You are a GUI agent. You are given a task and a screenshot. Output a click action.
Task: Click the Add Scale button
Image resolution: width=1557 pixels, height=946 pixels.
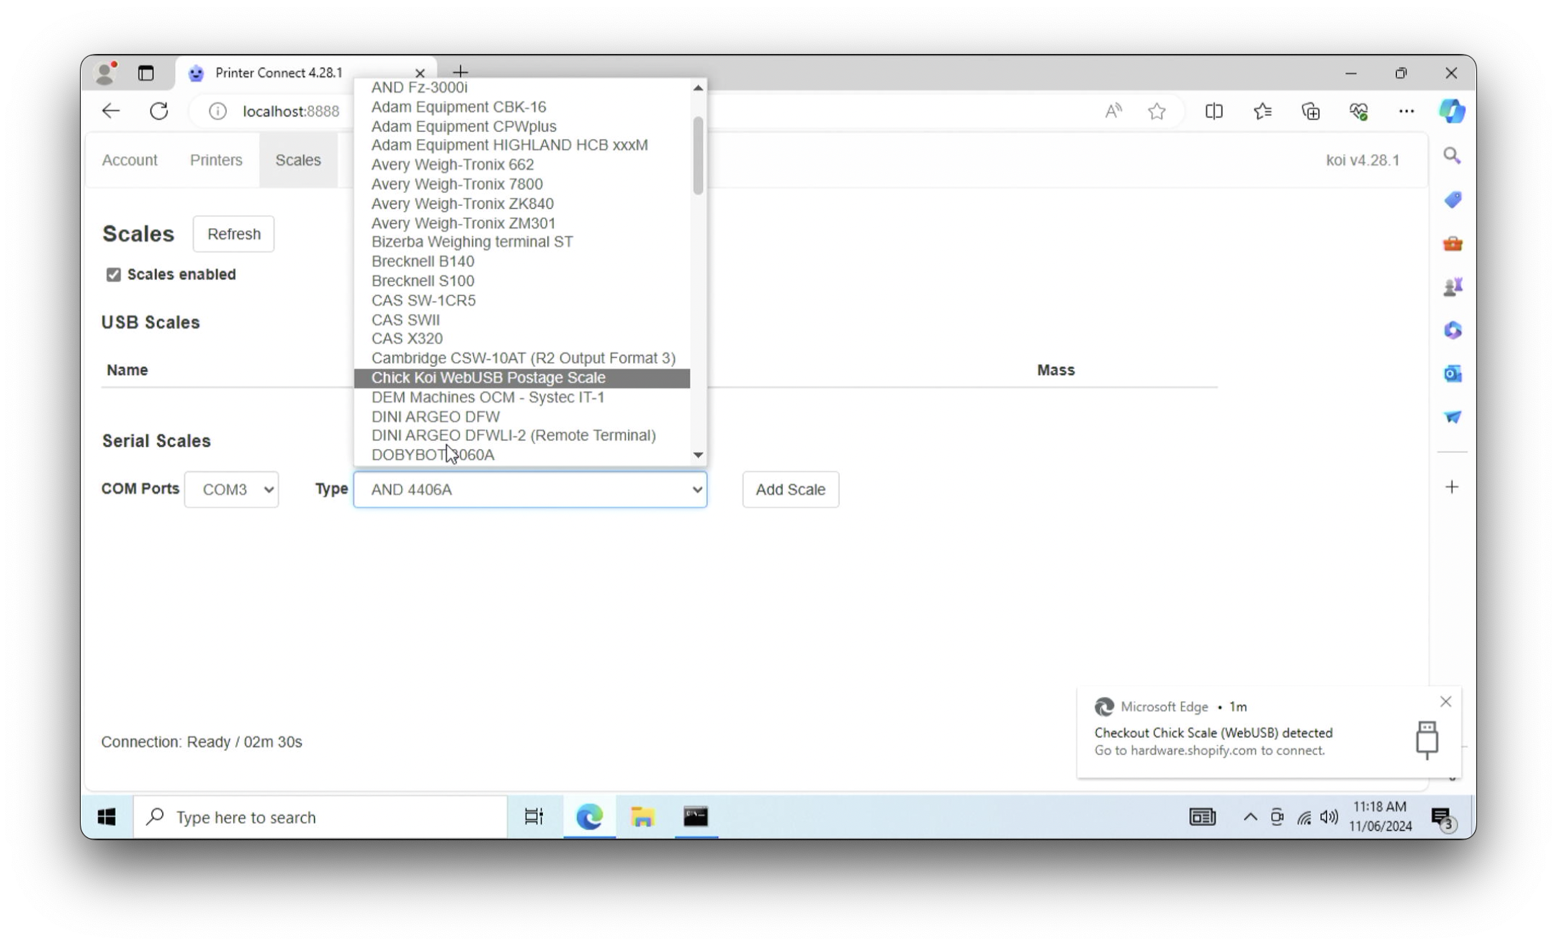pos(790,490)
